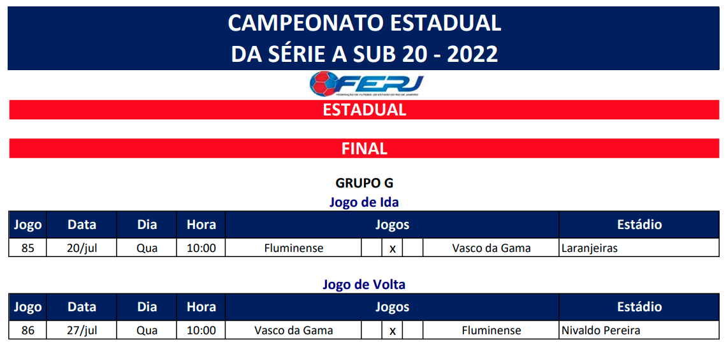Select the match number 86 cell
This screenshot has height=347, width=726.
point(27,330)
